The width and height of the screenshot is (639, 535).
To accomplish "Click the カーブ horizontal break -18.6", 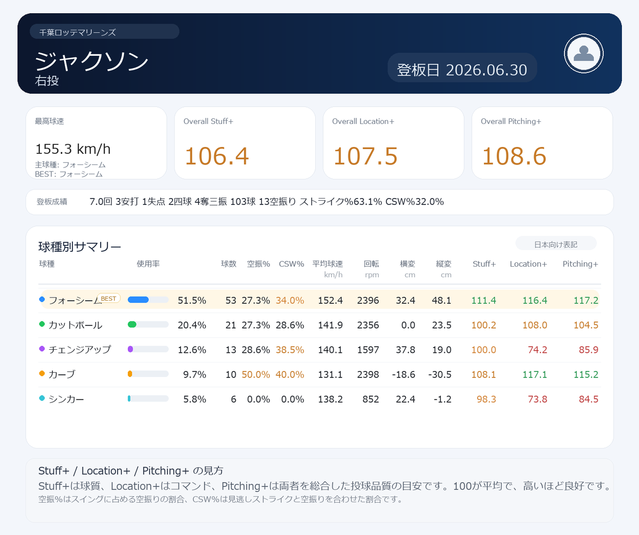I will click(x=403, y=374).
